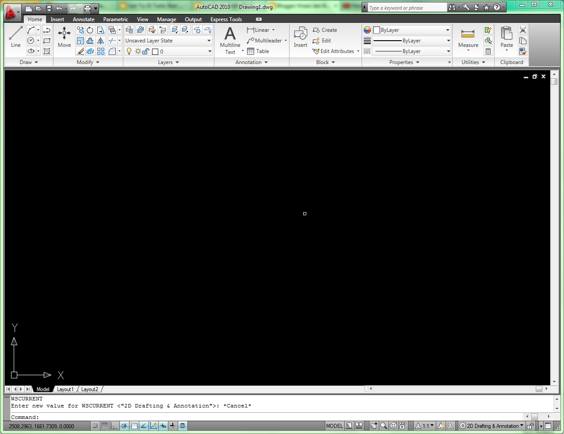Toggle Grid Display in status bar
Image resolution: width=564 pixels, height=434 pixels.
coord(105,426)
